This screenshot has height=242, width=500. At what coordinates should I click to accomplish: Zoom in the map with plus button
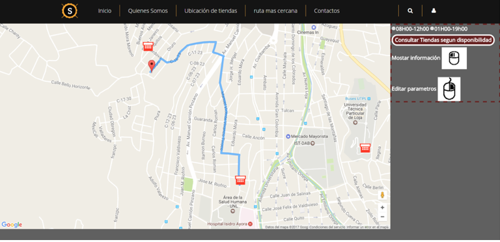(x=382, y=208)
